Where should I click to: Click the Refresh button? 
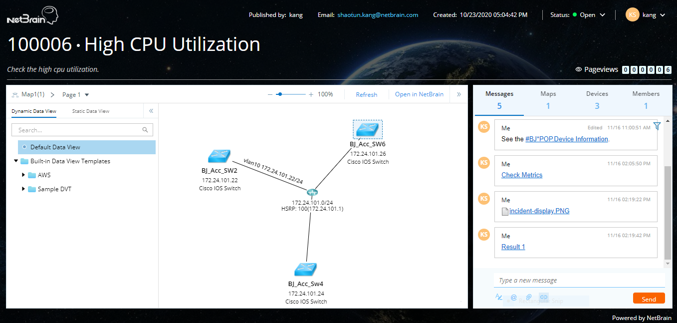[x=367, y=94]
